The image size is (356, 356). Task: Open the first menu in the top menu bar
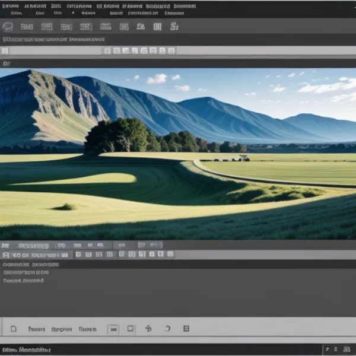coord(11,5)
